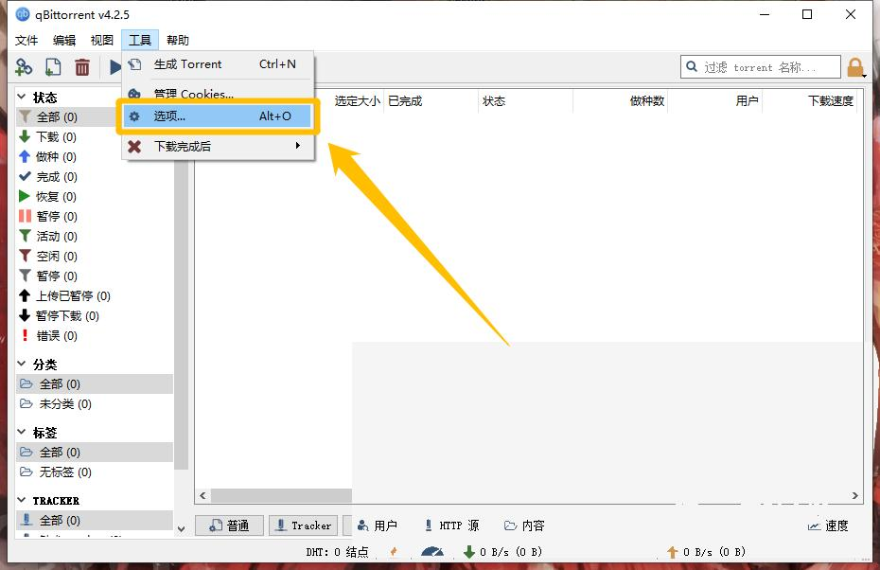The width and height of the screenshot is (880, 570).
Task: Open the 视图 menu
Action: pos(101,40)
